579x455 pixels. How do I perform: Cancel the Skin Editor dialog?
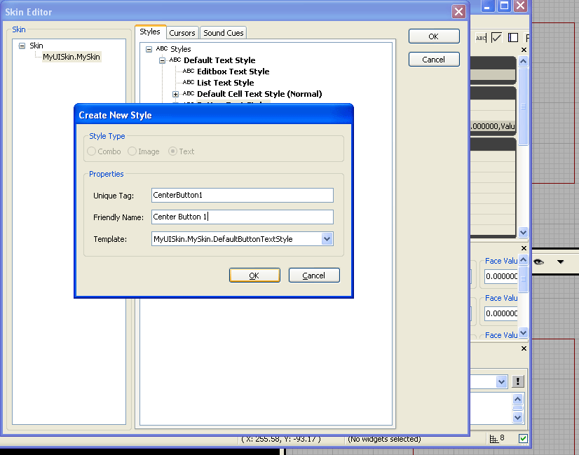point(433,59)
